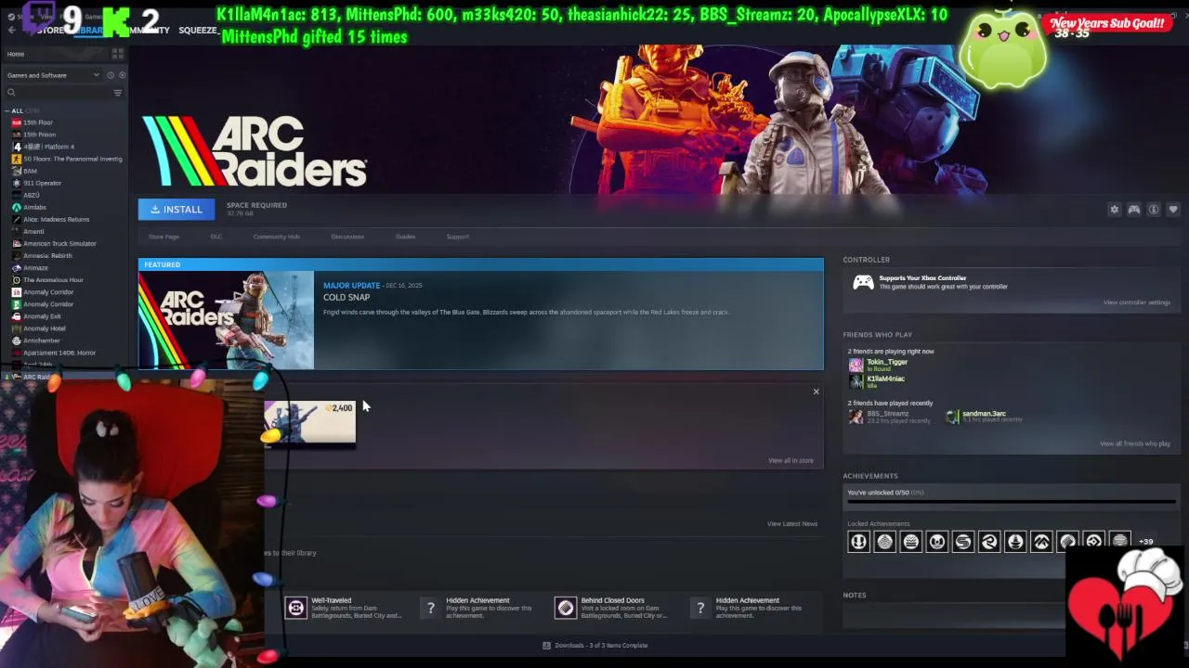Screen dimensions: 1189x668
Task: Click the Notes section header
Action: point(854,595)
